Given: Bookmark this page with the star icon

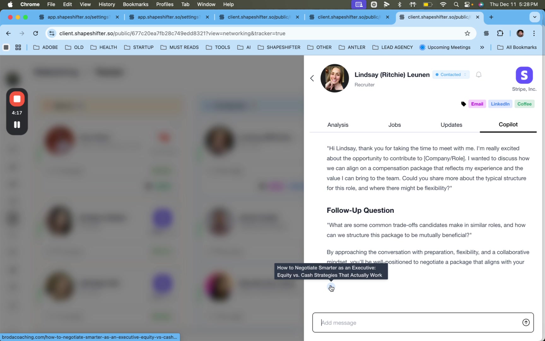Looking at the screenshot, I should pyautogui.click(x=467, y=33).
